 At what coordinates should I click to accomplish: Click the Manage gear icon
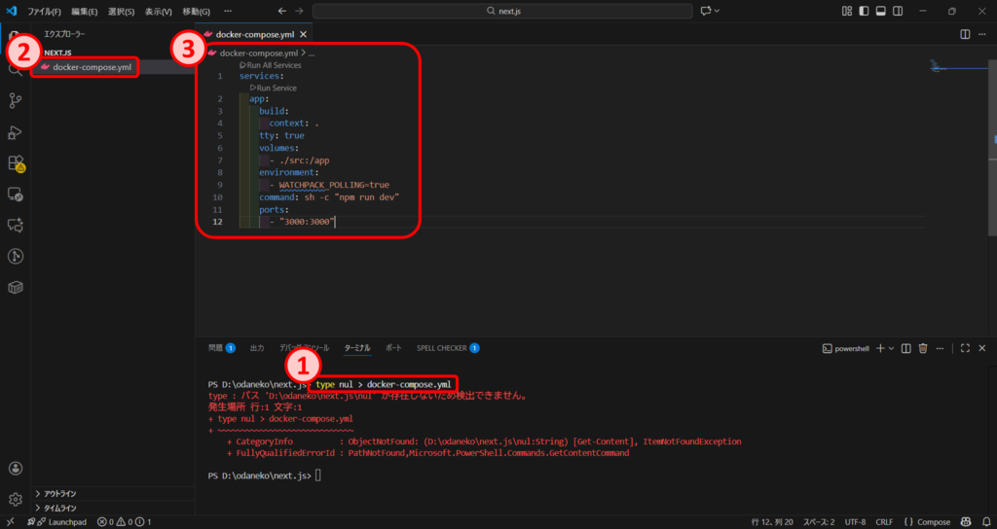pos(16,499)
